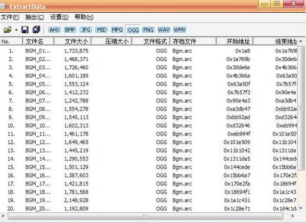Click start address 0x1c28e71
Viewport: 306px width, 223px height.
[237, 209]
